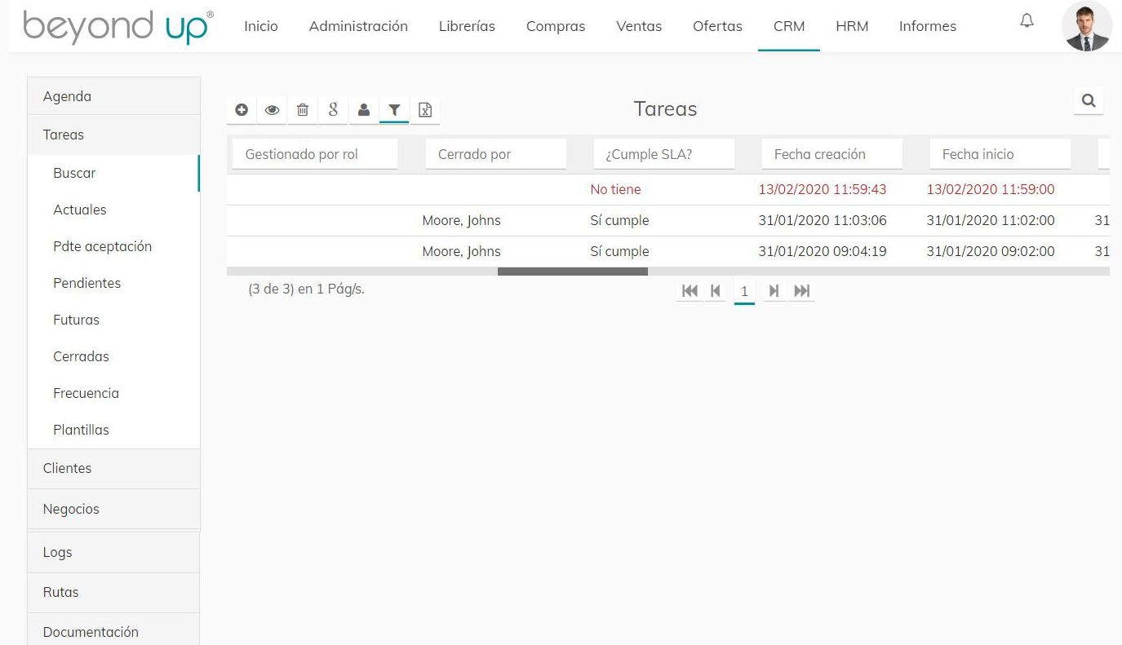This screenshot has height=645, width=1122.
Task: Click the horizontal table scrollbar thumb
Action: pyautogui.click(x=572, y=272)
